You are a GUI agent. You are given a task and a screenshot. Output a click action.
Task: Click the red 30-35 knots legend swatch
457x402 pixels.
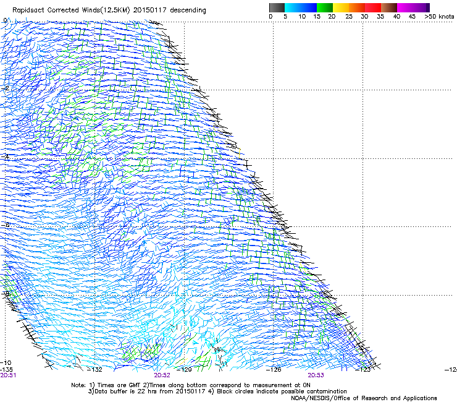[x=373, y=7]
